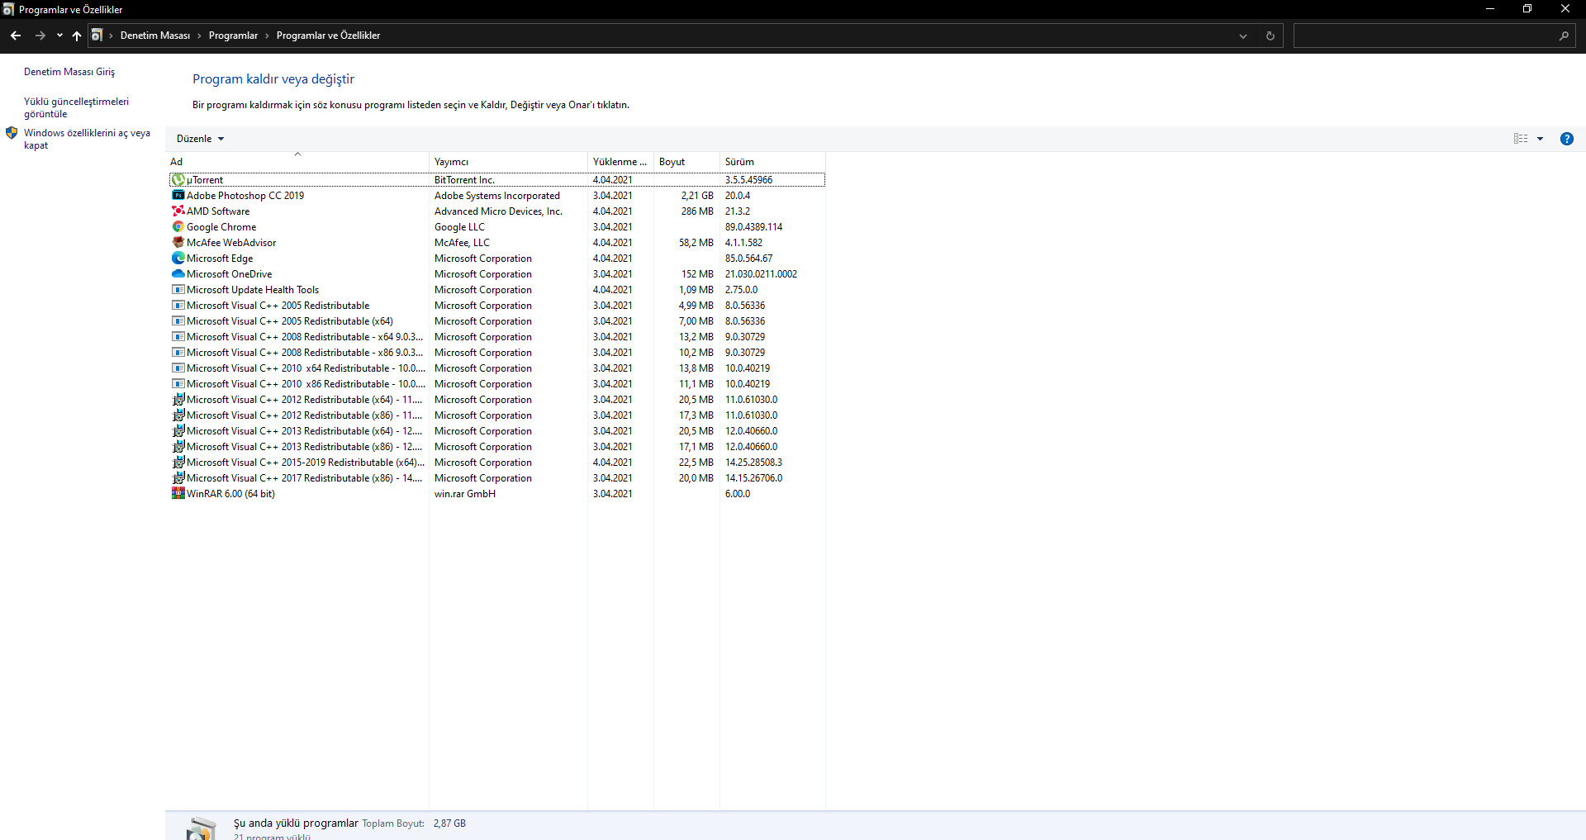Select Microsoft Visual C++ 2012 (x86) entry

point(497,415)
